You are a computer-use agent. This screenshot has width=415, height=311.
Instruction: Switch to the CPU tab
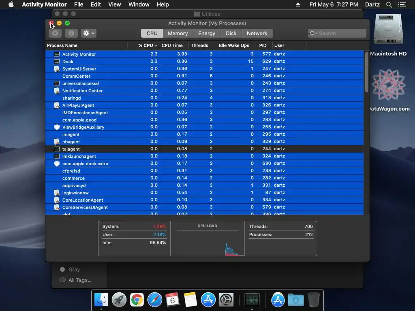coord(152,33)
